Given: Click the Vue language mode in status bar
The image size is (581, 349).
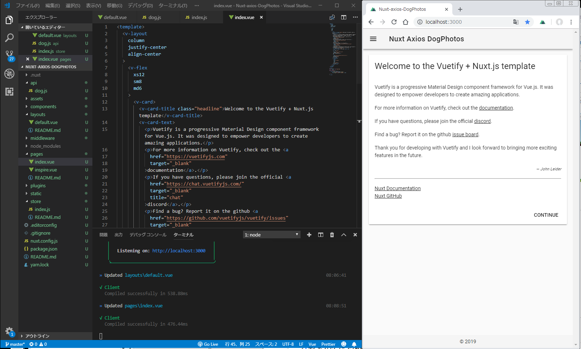Looking at the screenshot, I should [x=312, y=344].
